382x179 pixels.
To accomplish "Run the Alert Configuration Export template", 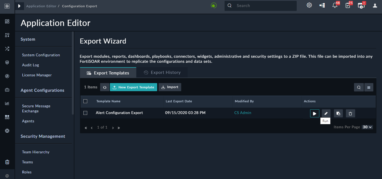I will click(315, 113).
